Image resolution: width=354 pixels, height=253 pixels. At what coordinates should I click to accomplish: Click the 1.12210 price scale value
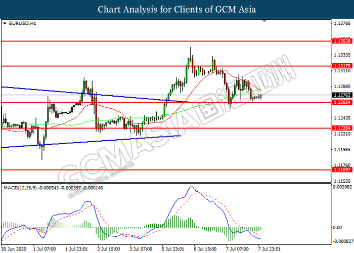click(x=342, y=134)
